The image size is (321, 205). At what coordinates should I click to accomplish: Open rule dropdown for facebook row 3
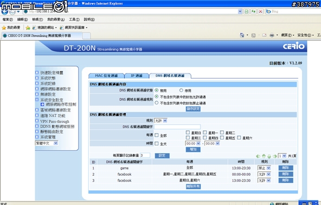pos(264,181)
